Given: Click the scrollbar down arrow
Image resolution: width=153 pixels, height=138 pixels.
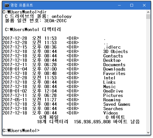Looking at the screenshot, I should [148, 133].
